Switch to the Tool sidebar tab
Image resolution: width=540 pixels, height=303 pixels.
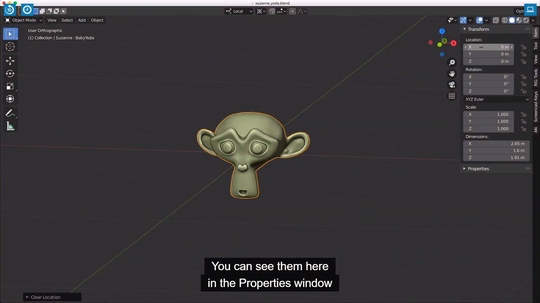click(x=536, y=46)
